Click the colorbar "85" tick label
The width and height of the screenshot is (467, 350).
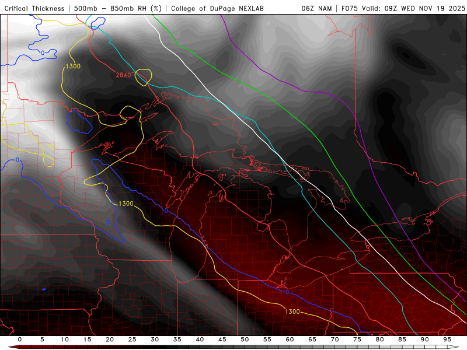click(x=402, y=339)
